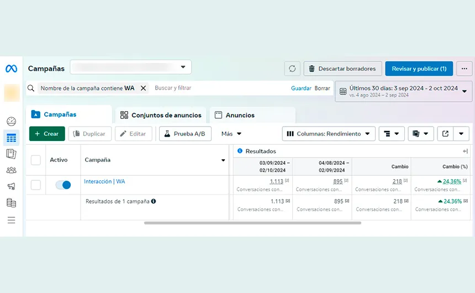Switch to Conjuntos de anuncios tab
Viewport: 475px width, 293px height.
[160, 115]
